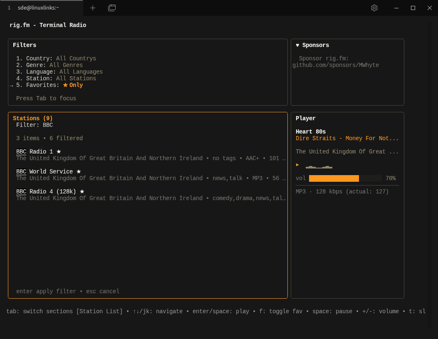Click the heart icon beside Sponsors
Viewport: 438px width, 339px height.
tap(297, 45)
